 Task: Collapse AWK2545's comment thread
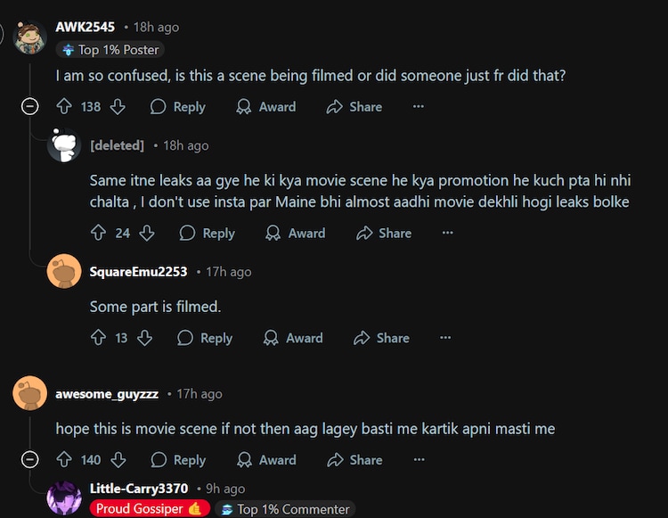click(29, 107)
